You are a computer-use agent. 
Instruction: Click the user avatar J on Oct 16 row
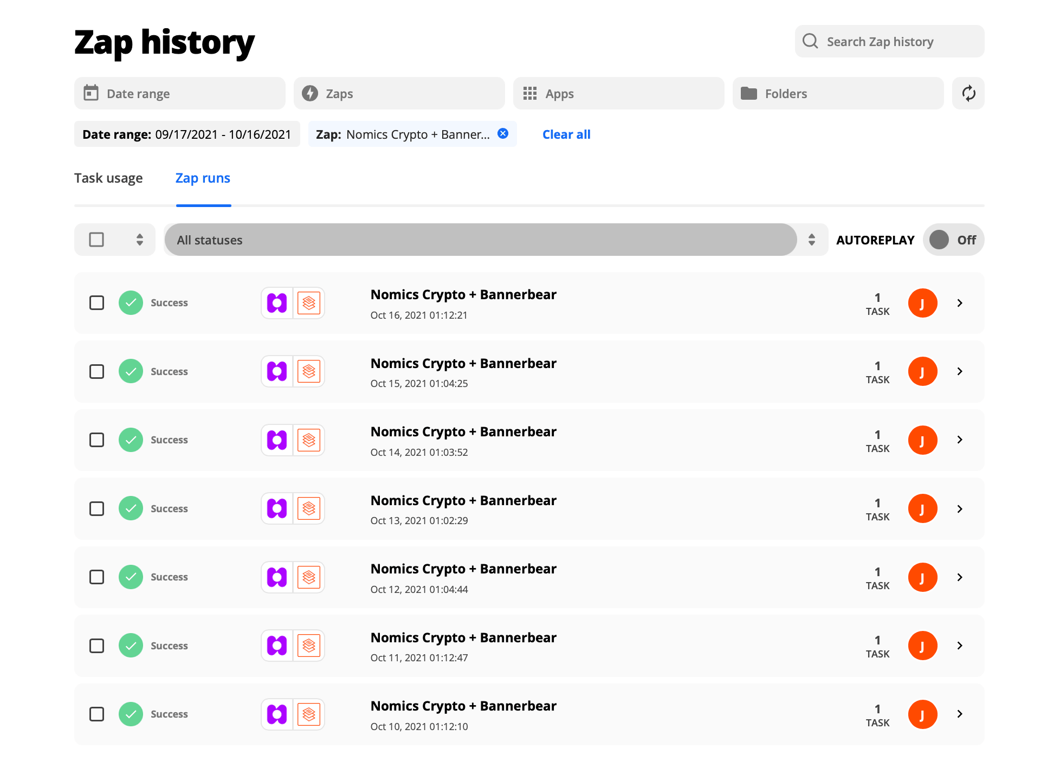[x=922, y=303]
